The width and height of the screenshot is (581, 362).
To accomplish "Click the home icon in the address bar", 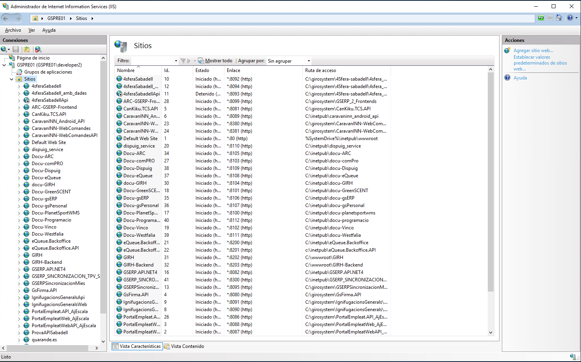I will [559, 18].
